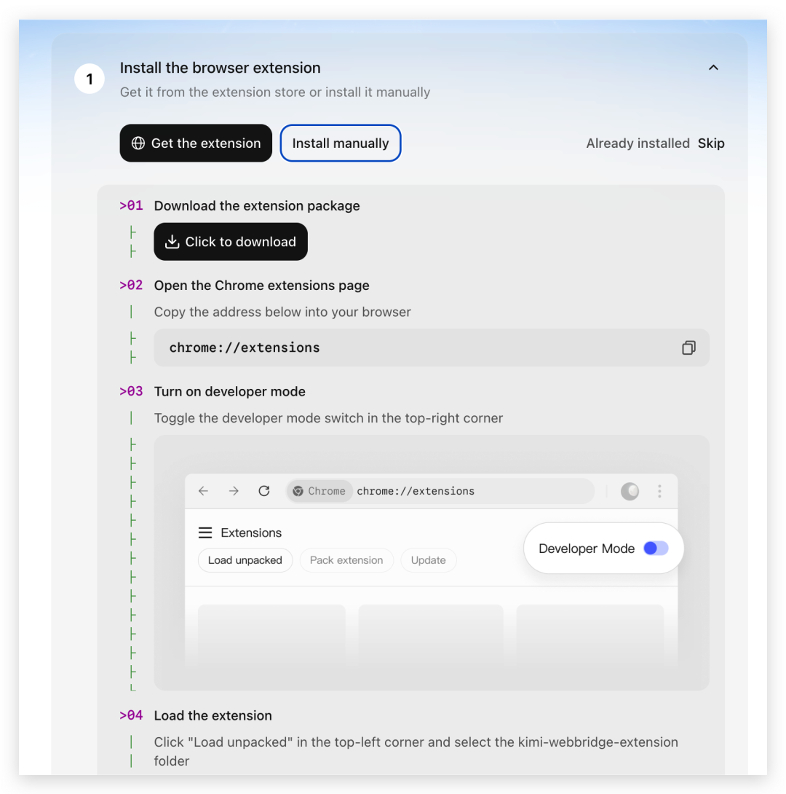Viewport: 786px width, 794px height.
Task: Click the Install the browser extension title
Action: tap(220, 68)
